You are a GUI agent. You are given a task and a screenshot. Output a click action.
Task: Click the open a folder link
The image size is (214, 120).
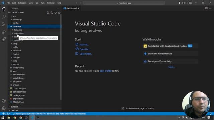click(106, 71)
